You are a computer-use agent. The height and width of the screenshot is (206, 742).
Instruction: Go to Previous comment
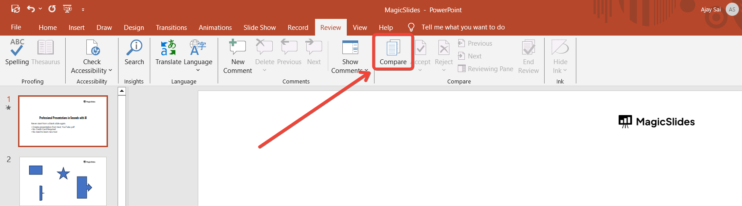[x=289, y=52]
